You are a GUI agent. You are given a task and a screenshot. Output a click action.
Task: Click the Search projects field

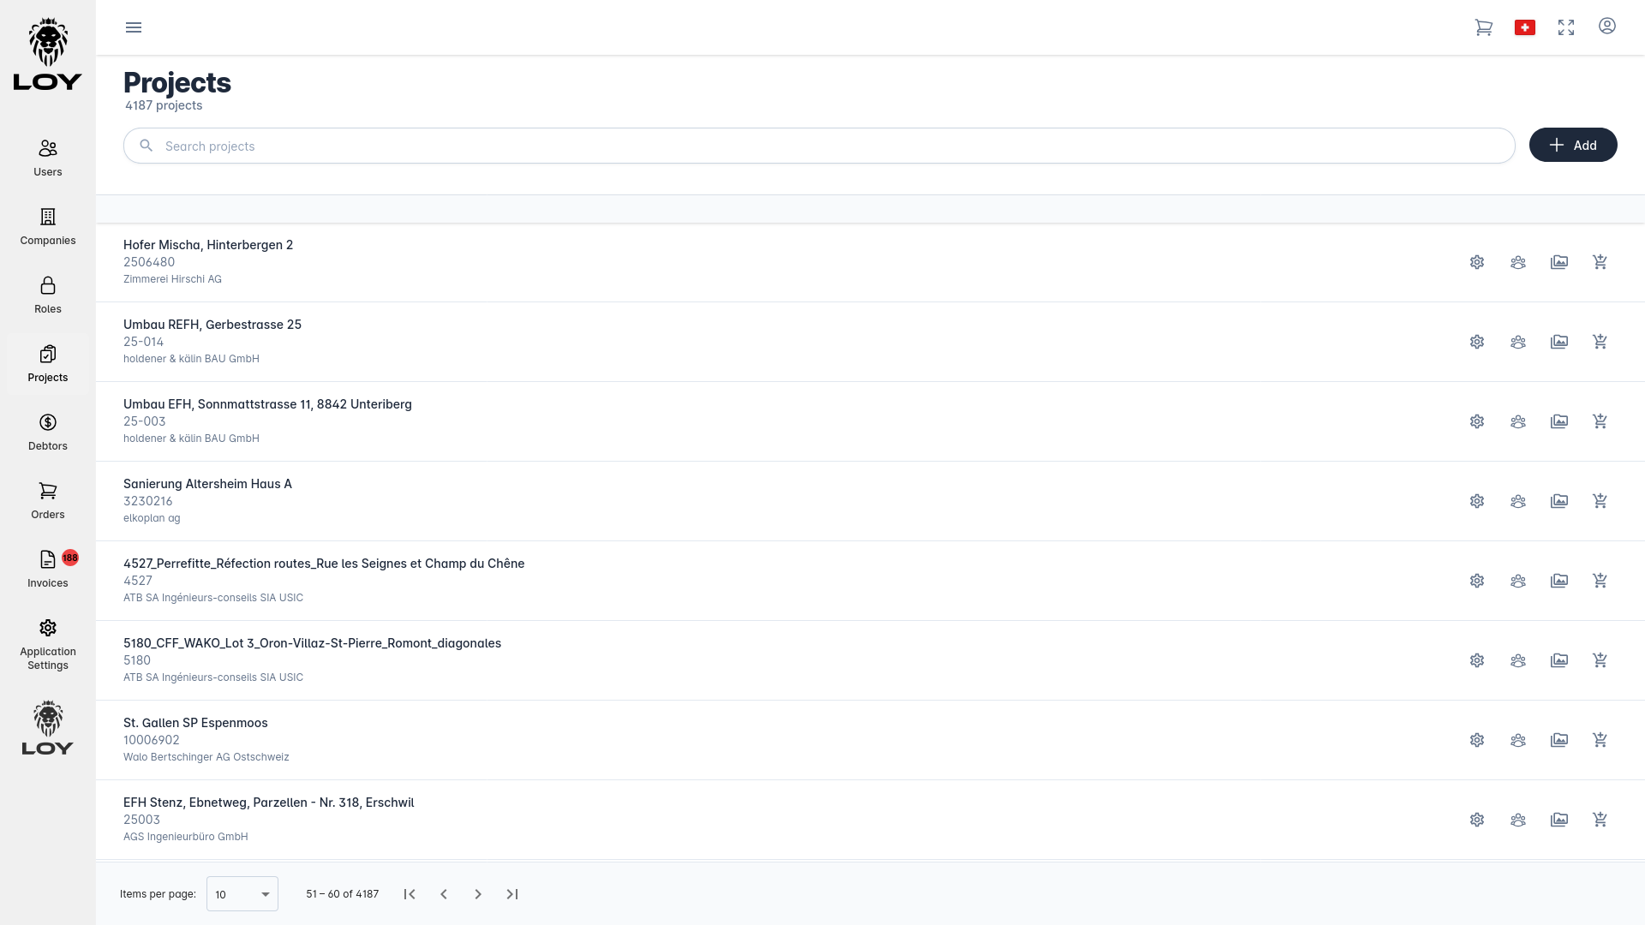pyautogui.click(x=818, y=146)
